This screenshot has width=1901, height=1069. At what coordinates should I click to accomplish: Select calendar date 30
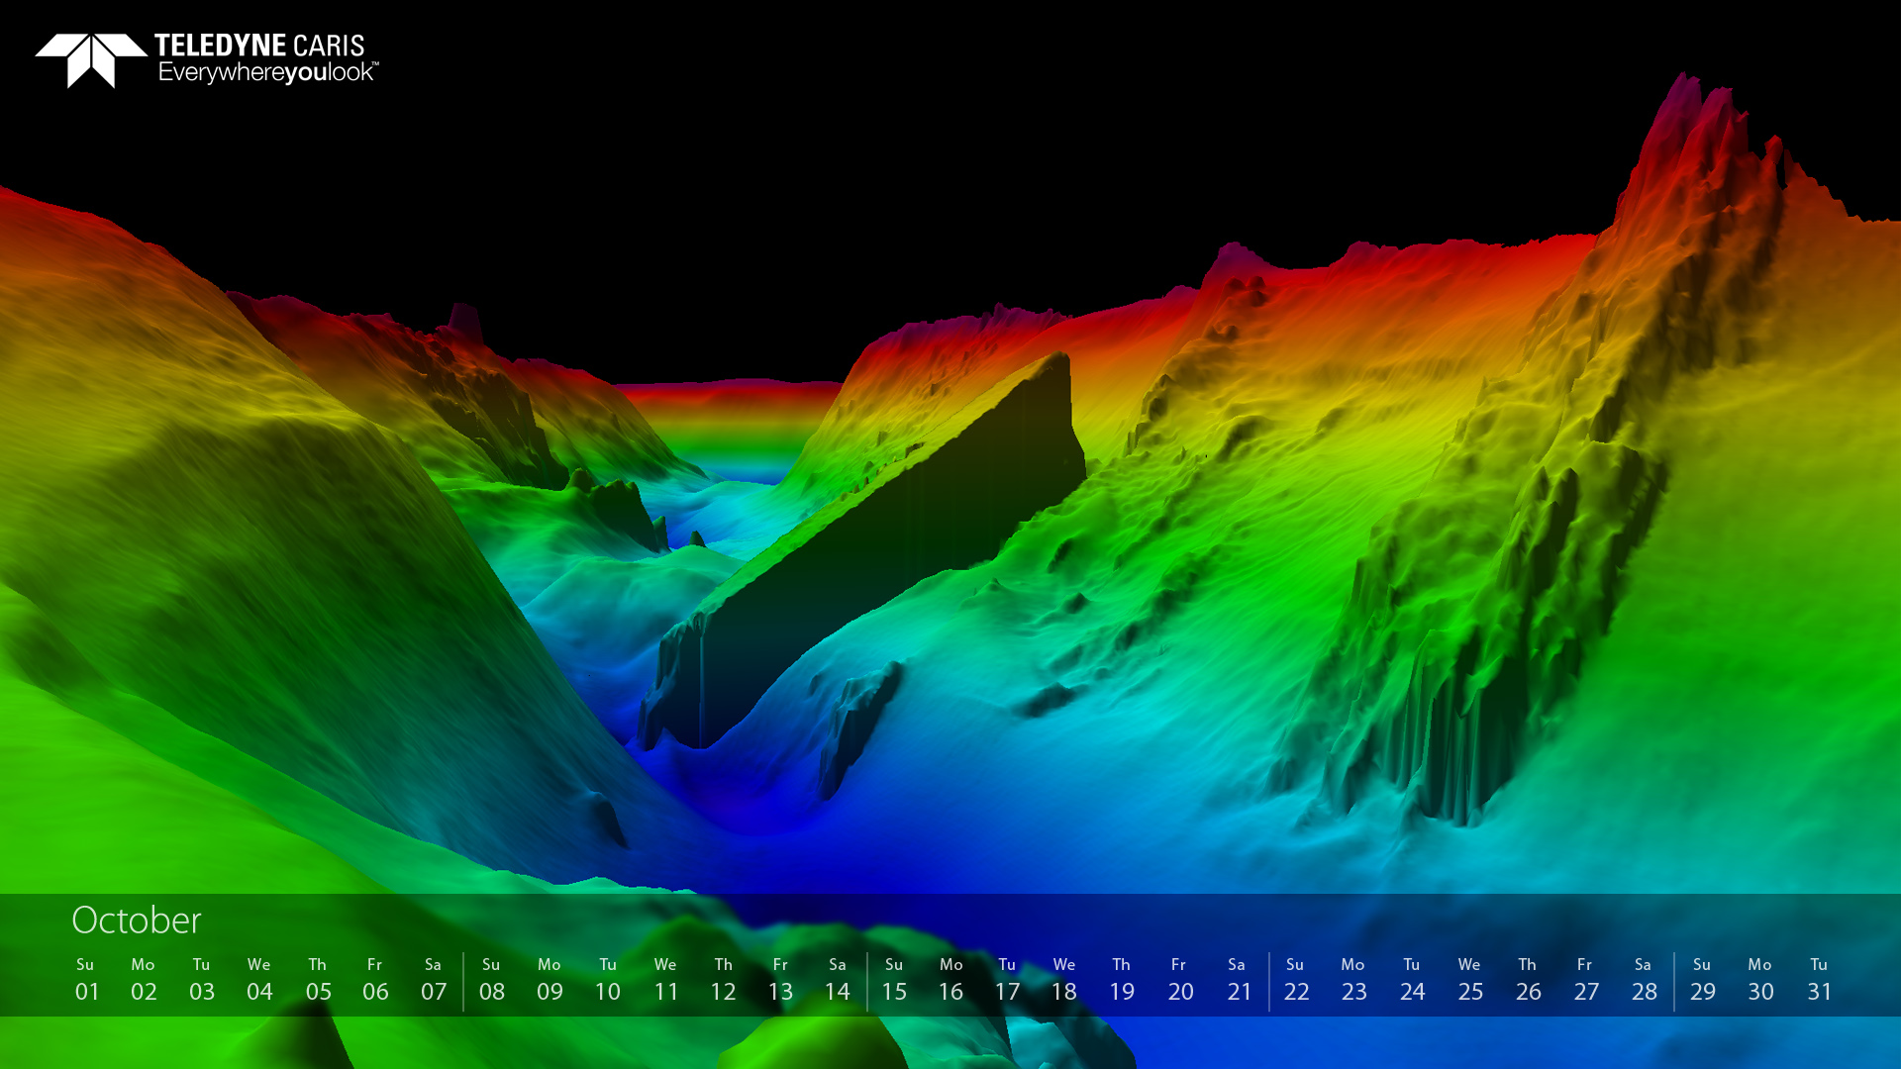[1760, 992]
